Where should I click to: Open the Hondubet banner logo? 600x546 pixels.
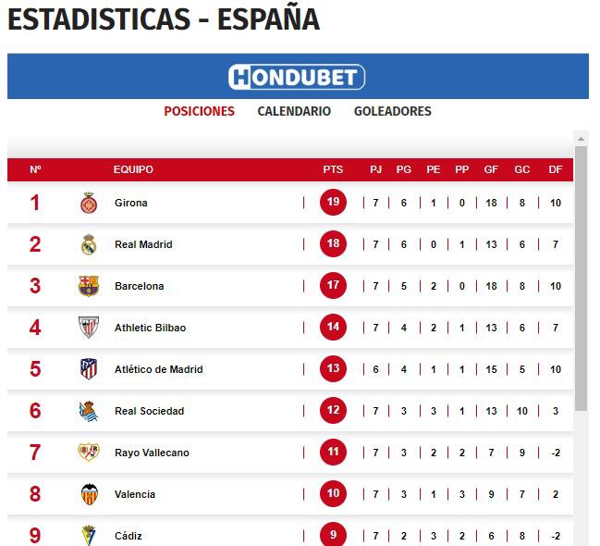tap(297, 77)
